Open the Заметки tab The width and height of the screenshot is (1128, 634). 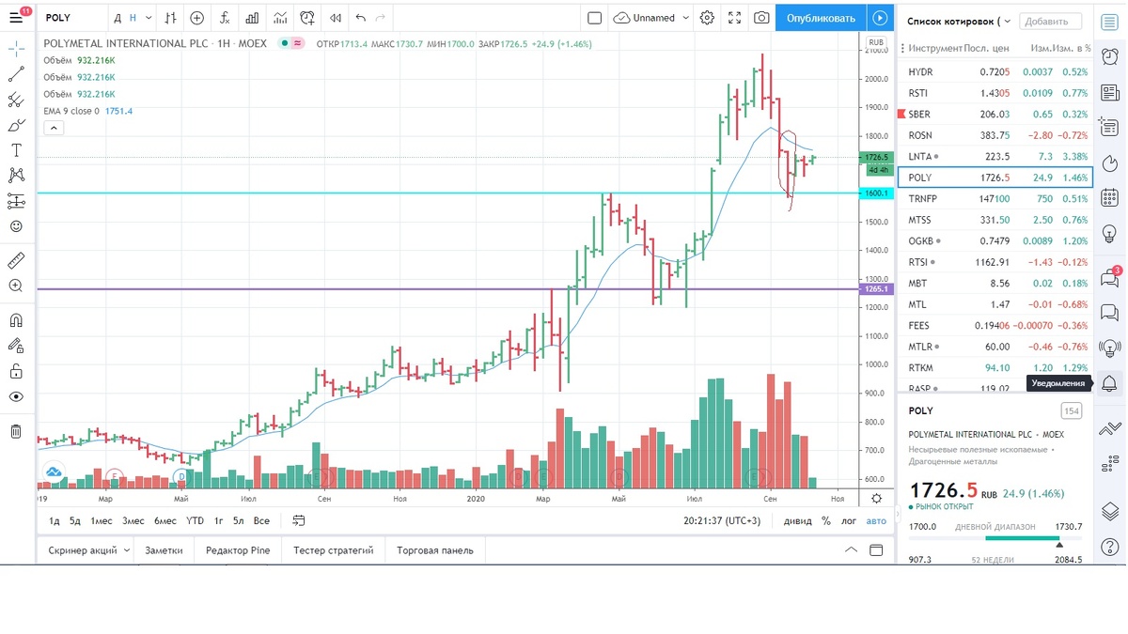click(x=164, y=550)
